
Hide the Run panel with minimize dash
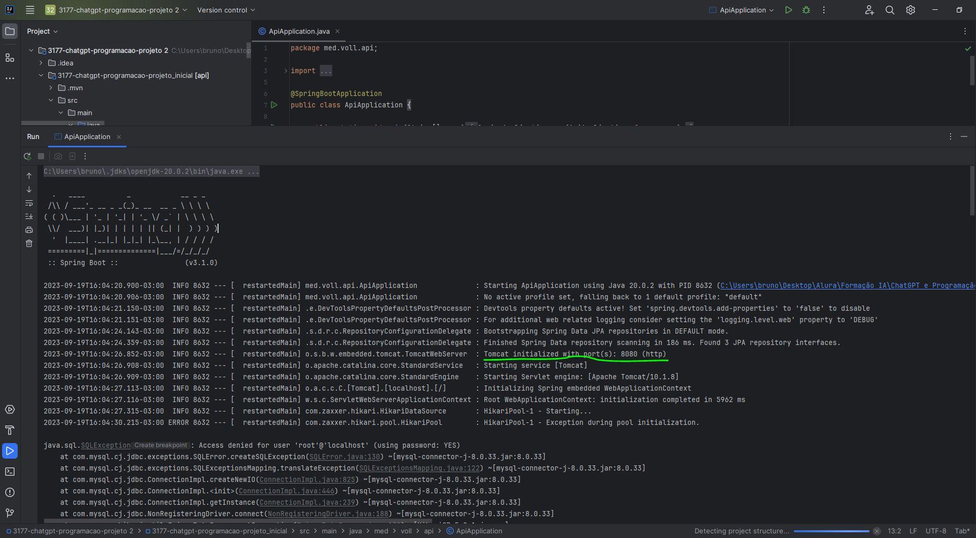[964, 136]
